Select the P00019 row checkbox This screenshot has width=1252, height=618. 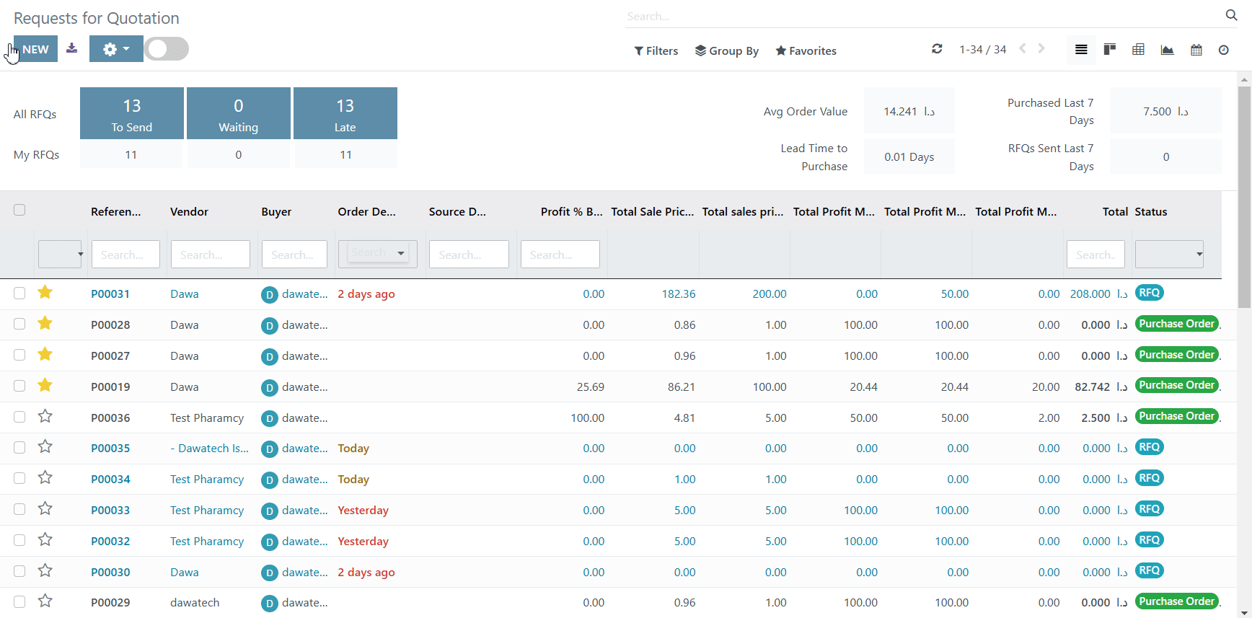click(19, 386)
